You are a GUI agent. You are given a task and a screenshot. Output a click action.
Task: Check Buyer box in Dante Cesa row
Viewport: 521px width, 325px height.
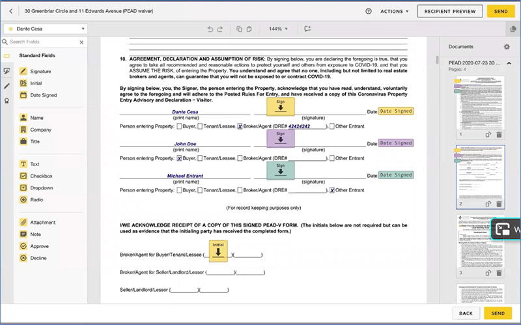point(179,126)
